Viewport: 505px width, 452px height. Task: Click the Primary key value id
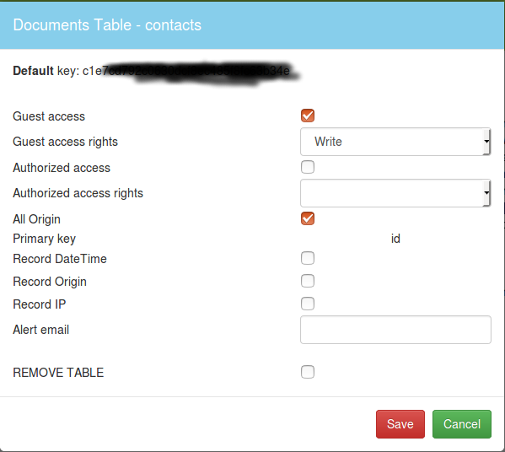pyautogui.click(x=395, y=239)
